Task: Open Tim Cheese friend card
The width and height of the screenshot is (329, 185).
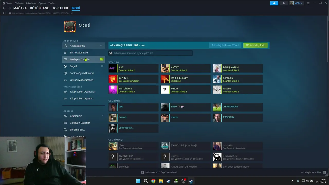Action: point(133,90)
